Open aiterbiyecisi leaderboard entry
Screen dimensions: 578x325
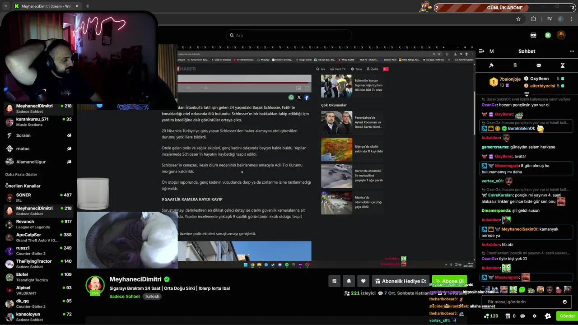(544, 86)
